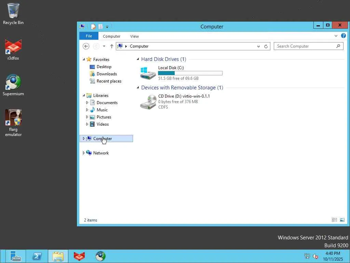Select Desktop under Favorites

104,67
